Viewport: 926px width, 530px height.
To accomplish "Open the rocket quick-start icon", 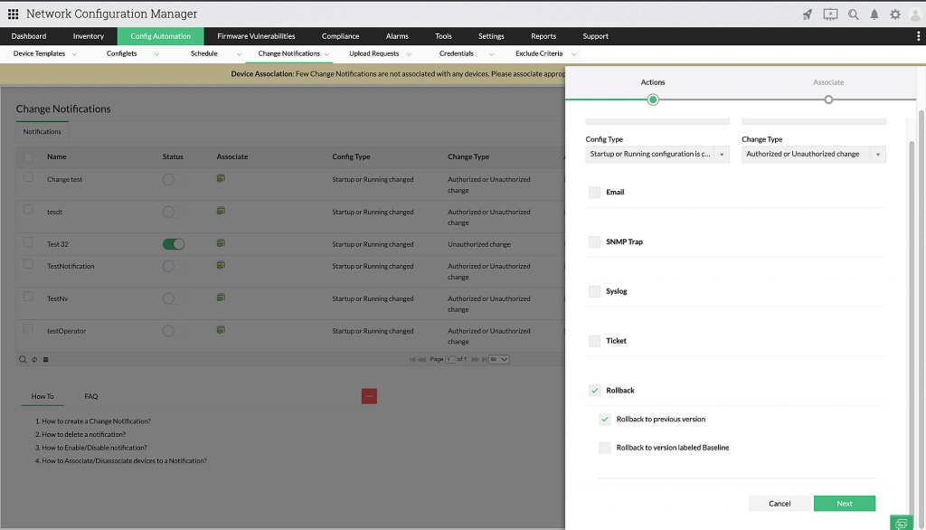I will [x=808, y=14].
